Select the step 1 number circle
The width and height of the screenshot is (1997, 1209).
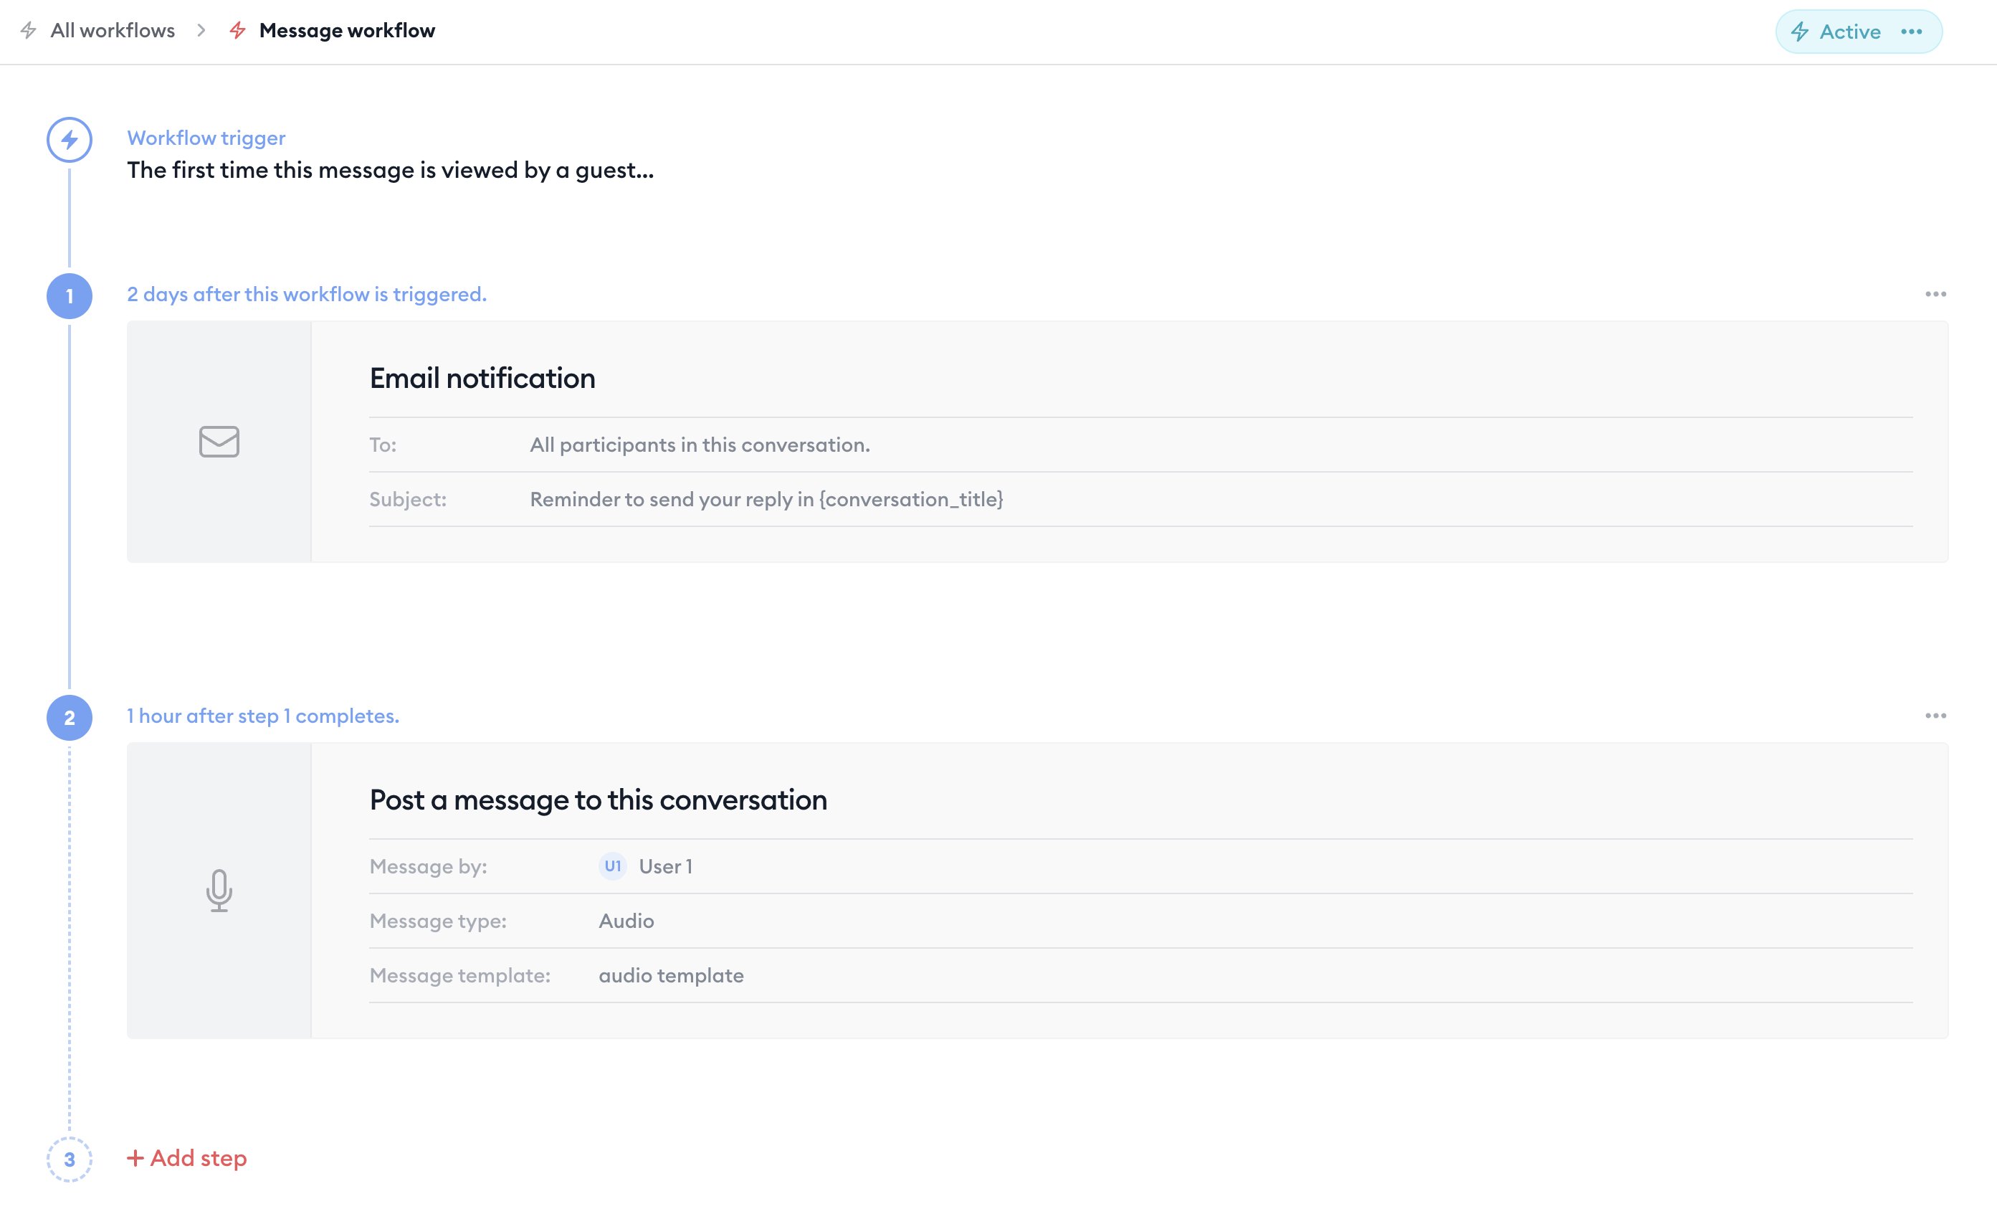[x=70, y=296]
